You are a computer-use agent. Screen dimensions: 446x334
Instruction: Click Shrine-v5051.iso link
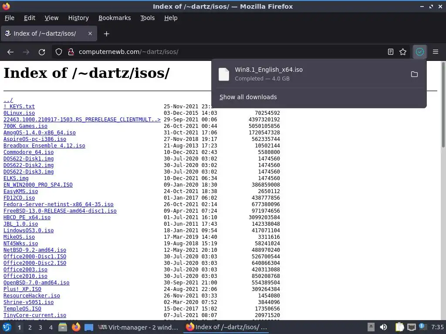point(28,303)
